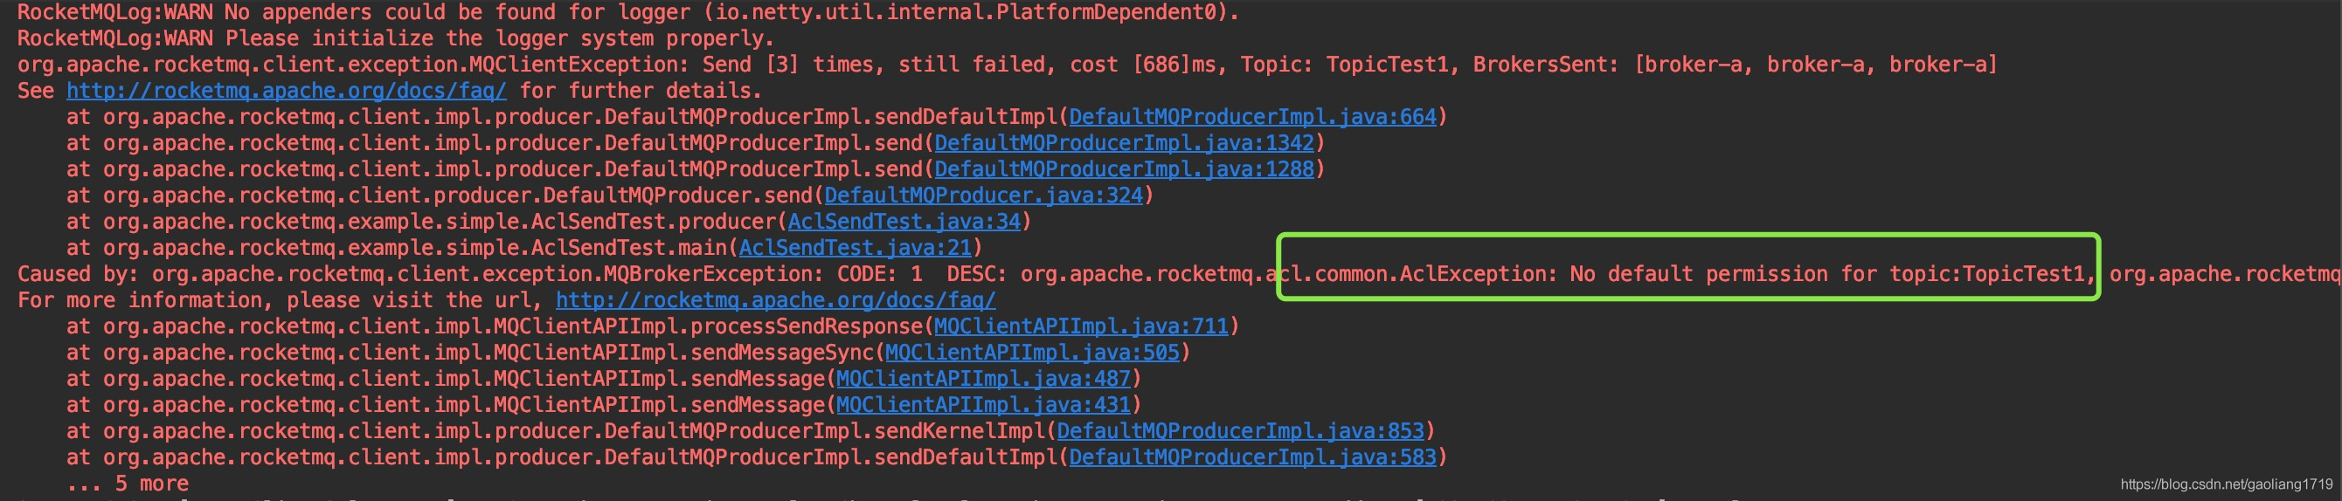
Task: Navigate to AclSendTest.java:21
Action: 855,248
